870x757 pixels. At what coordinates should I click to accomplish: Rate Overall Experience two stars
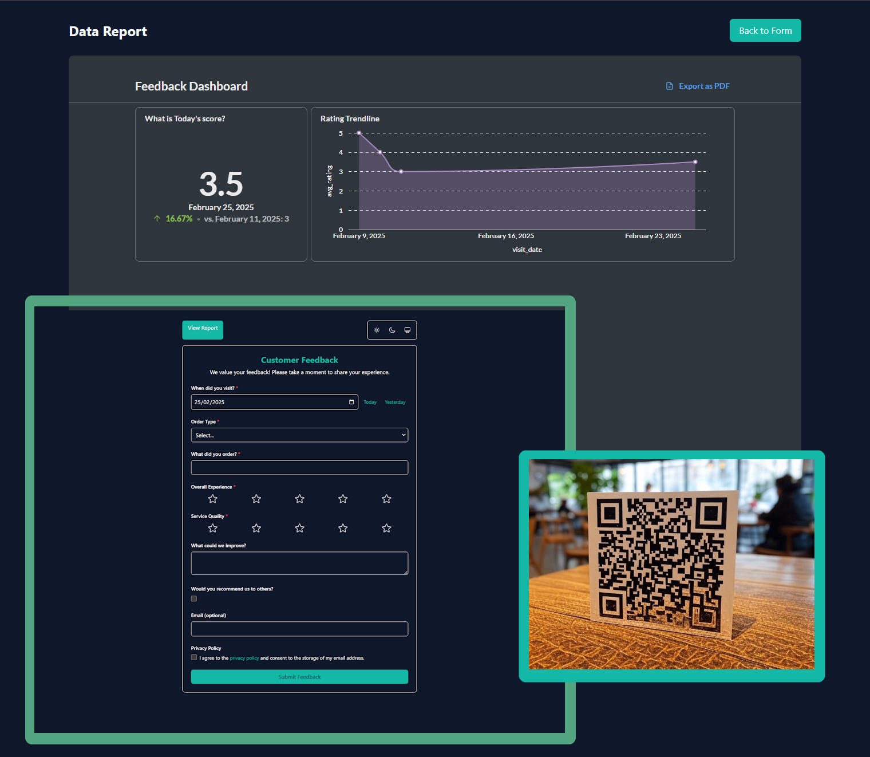click(x=256, y=499)
